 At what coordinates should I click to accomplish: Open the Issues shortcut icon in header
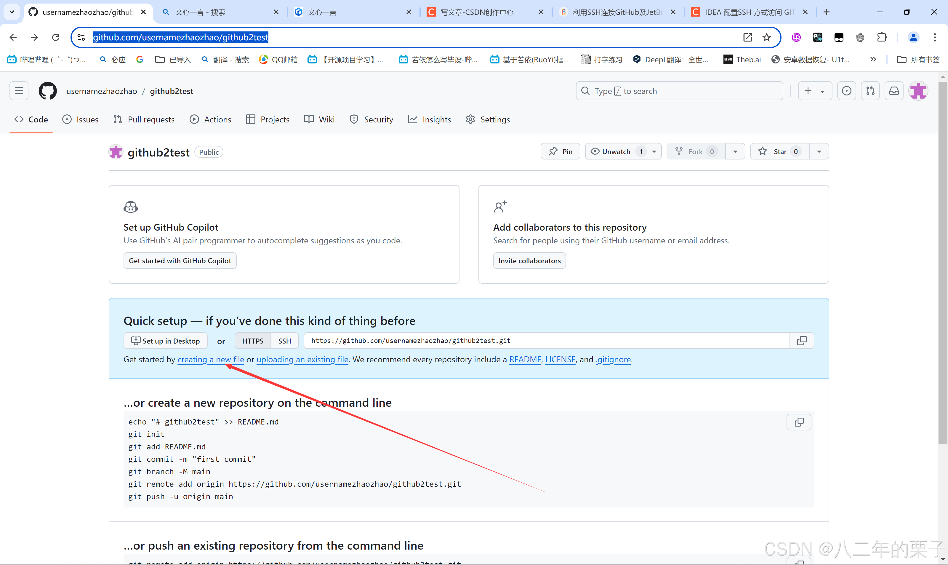click(x=846, y=91)
